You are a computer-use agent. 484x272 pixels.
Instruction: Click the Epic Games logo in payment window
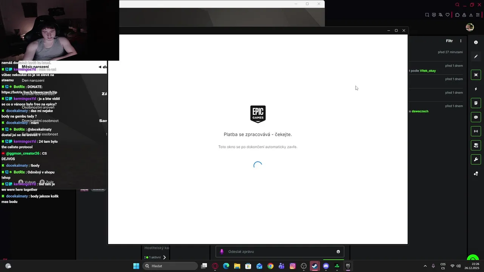[258, 114]
